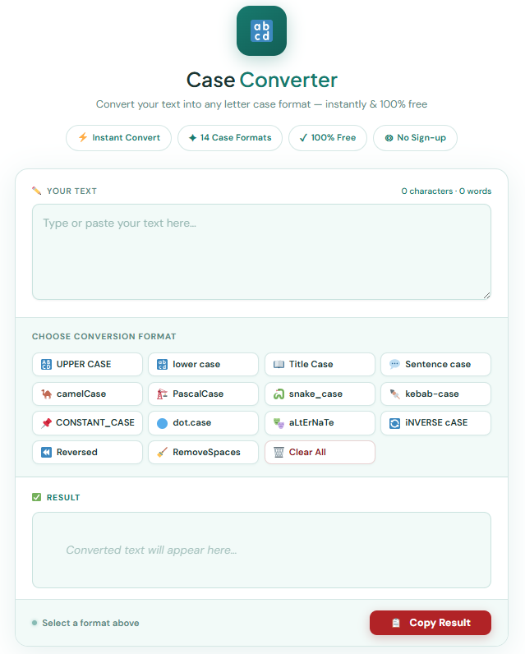Screen dimensions: 525x654
Task: Click the crane icon in PascalCase
Action: tap(162, 394)
